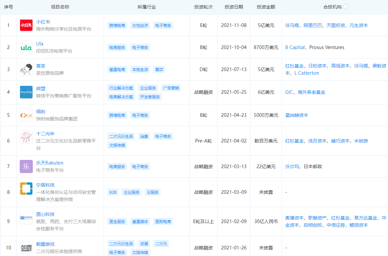Click the 小红书 logo
The width and height of the screenshot is (388, 256).
coord(26,25)
